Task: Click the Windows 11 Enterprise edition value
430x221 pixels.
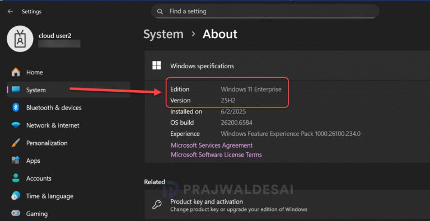Action: [x=251, y=90]
